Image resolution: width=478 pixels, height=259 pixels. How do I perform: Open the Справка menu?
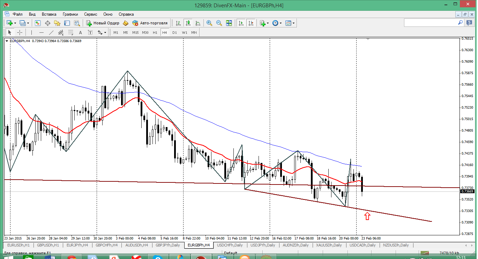(x=126, y=14)
